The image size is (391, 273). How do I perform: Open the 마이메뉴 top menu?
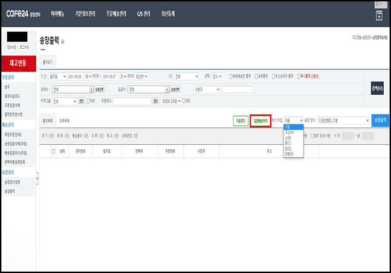click(57, 14)
